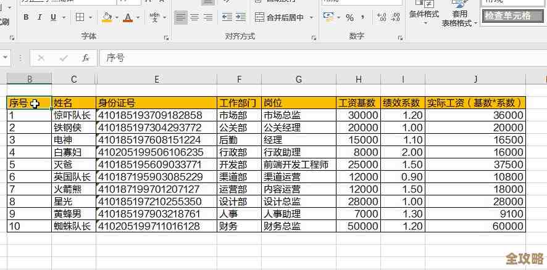Expand the borders dropdown arrow
The width and height of the screenshot is (547, 270).
pyautogui.click(x=90, y=17)
